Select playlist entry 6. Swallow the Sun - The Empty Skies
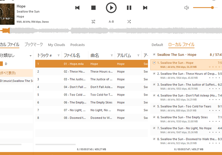 186,119
